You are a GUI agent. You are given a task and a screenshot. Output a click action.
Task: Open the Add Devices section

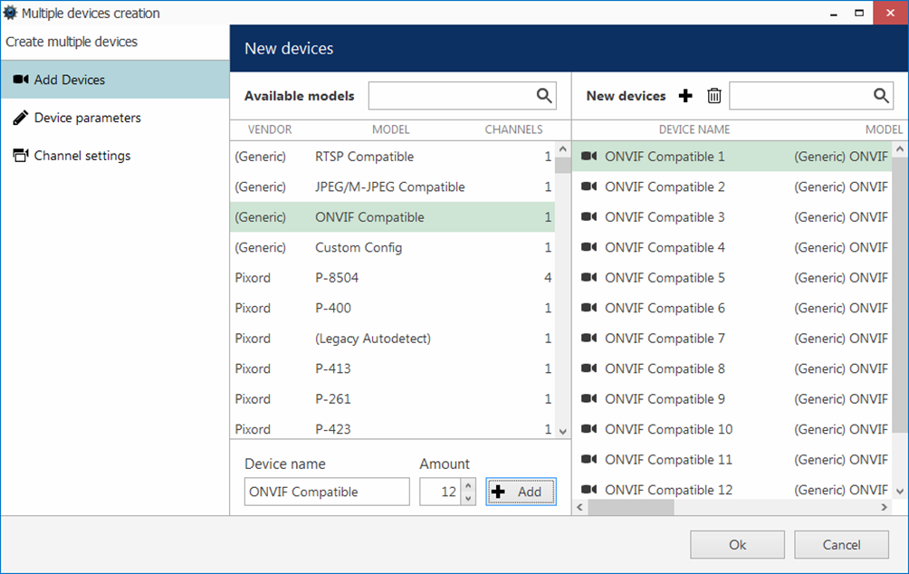coord(70,80)
